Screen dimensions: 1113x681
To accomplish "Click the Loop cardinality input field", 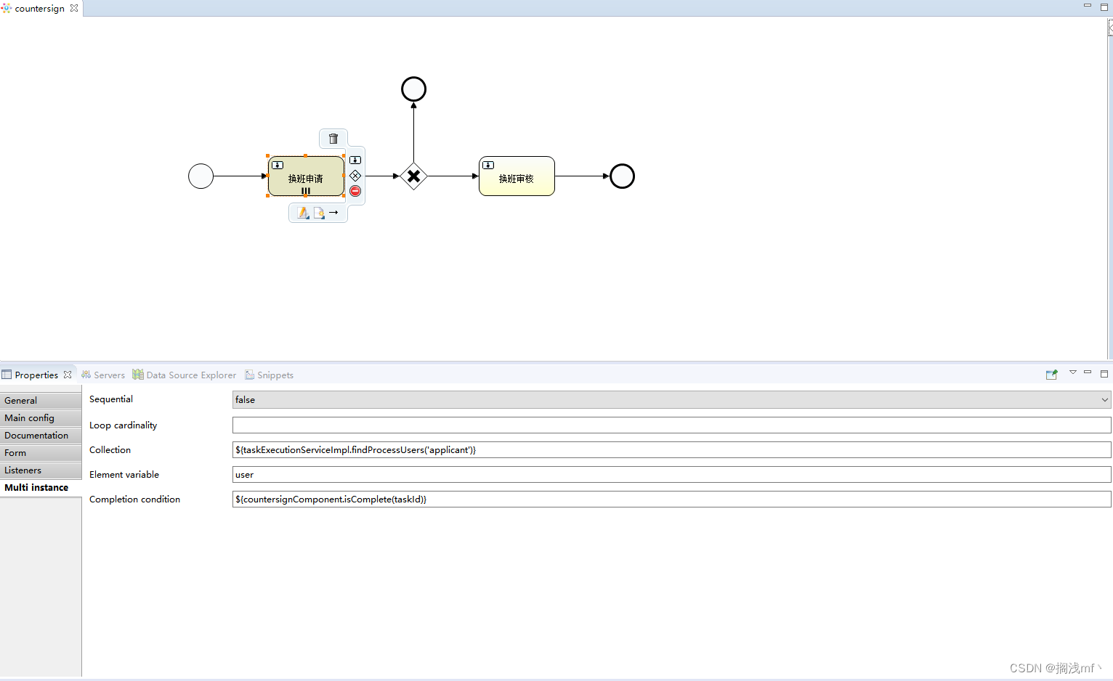I will coord(672,425).
